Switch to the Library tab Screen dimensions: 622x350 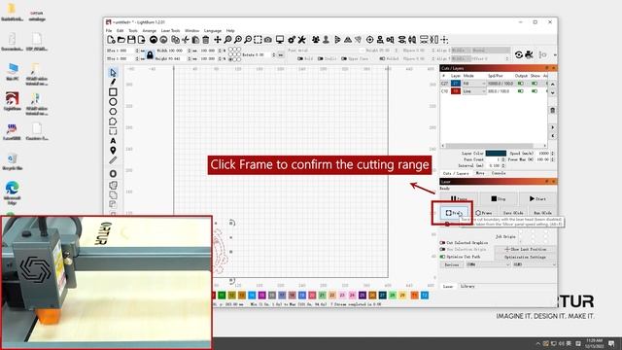(x=467, y=286)
